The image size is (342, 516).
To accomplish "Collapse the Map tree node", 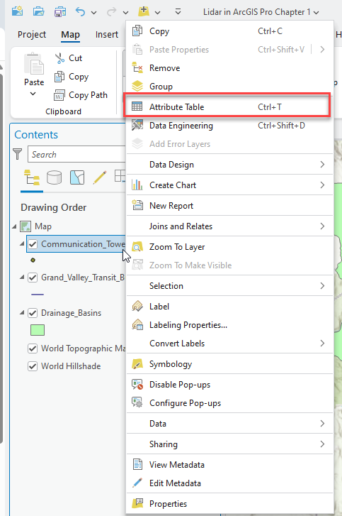I will (14, 226).
